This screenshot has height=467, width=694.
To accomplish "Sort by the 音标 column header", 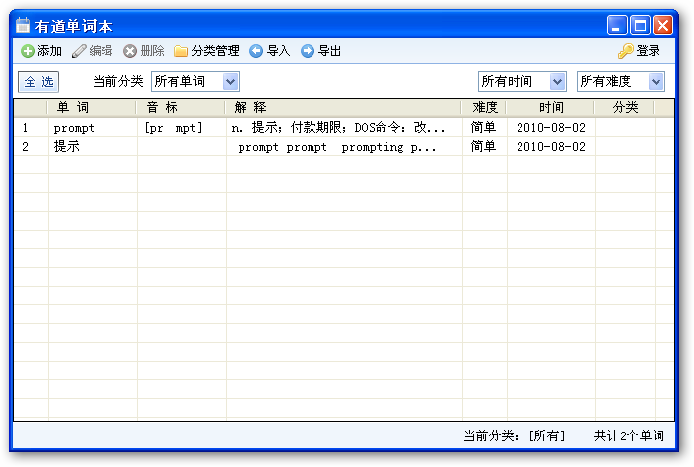I will click(x=180, y=108).
